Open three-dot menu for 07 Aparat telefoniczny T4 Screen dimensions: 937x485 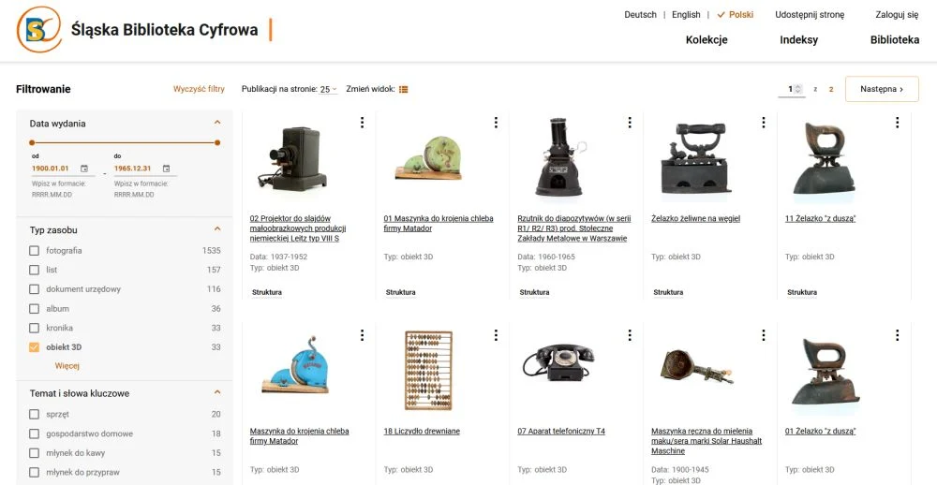[x=630, y=335]
